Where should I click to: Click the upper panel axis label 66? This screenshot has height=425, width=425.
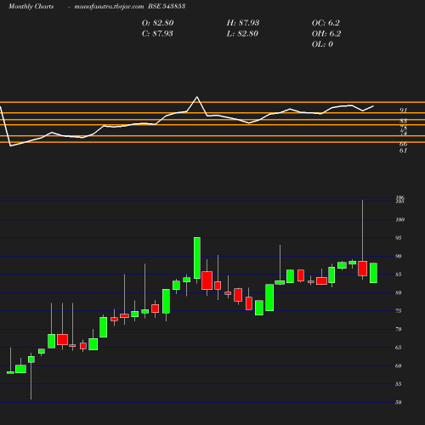click(x=404, y=144)
